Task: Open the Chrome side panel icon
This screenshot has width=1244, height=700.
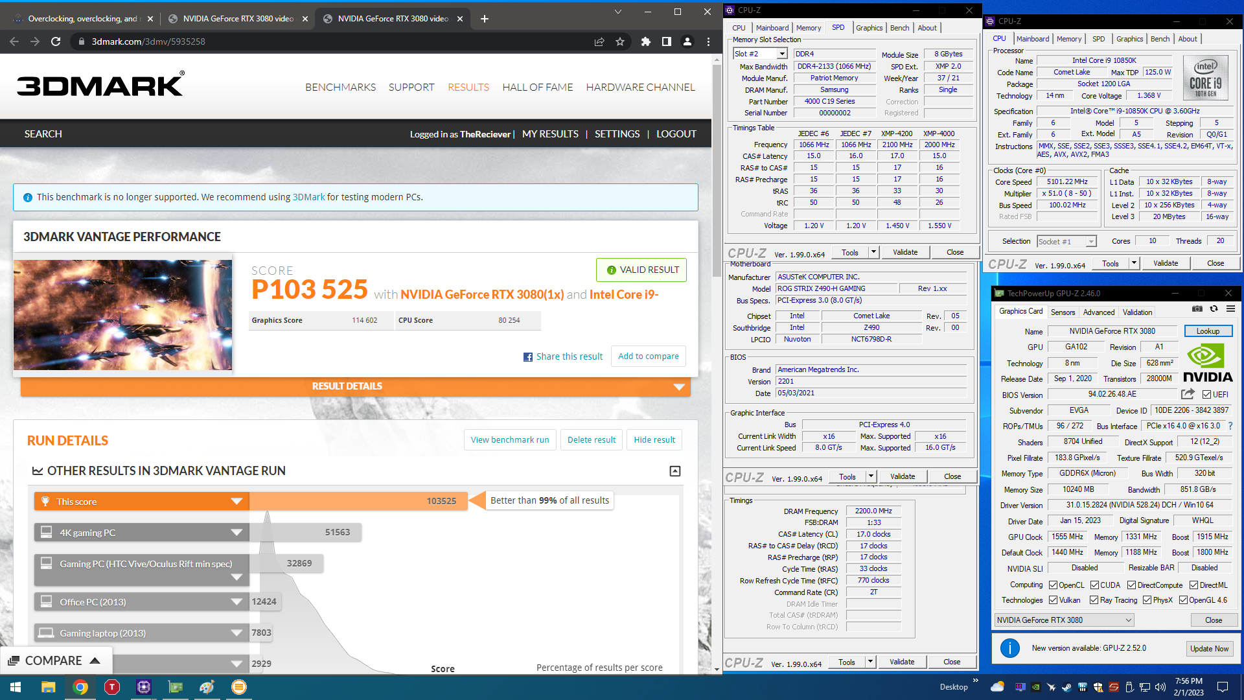Action: pyautogui.click(x=666, y=41)
